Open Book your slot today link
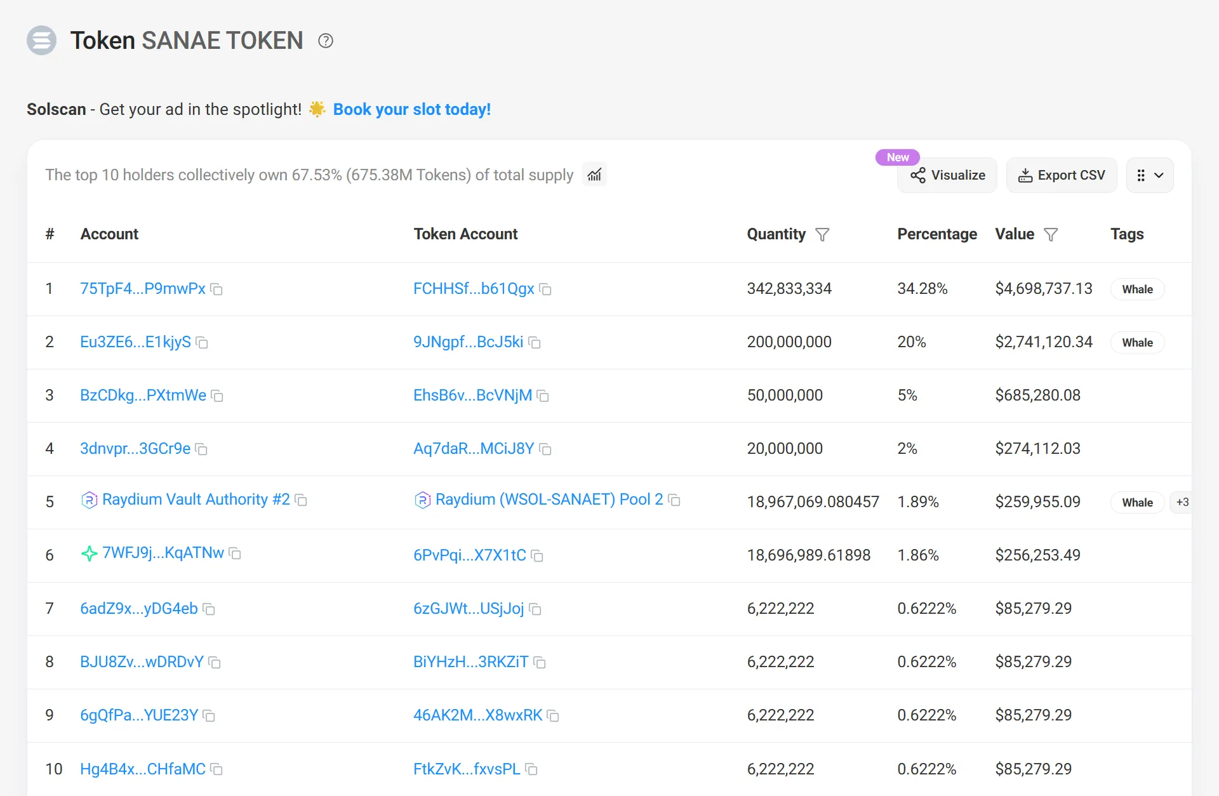The width and height of the screenshot is (1219, 796). point(411,109)
